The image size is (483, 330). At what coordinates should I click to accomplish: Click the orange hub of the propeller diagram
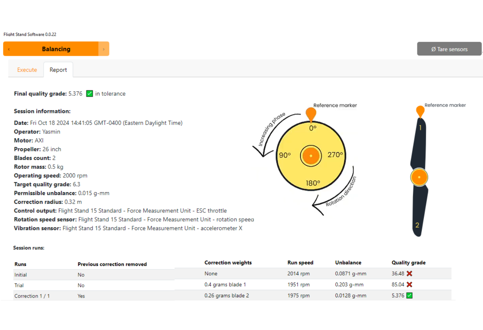(x=419, y=177)
